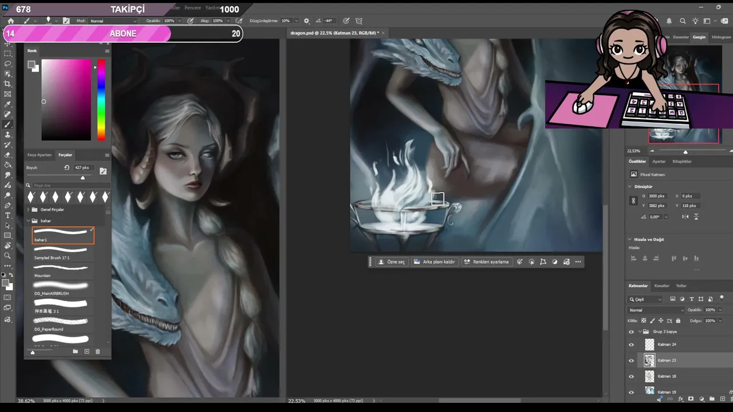The height and width of the screenshot is (412, 733).
Task: Open the Opaklık dropdown in options bar
Action: (x=179, y=21)
